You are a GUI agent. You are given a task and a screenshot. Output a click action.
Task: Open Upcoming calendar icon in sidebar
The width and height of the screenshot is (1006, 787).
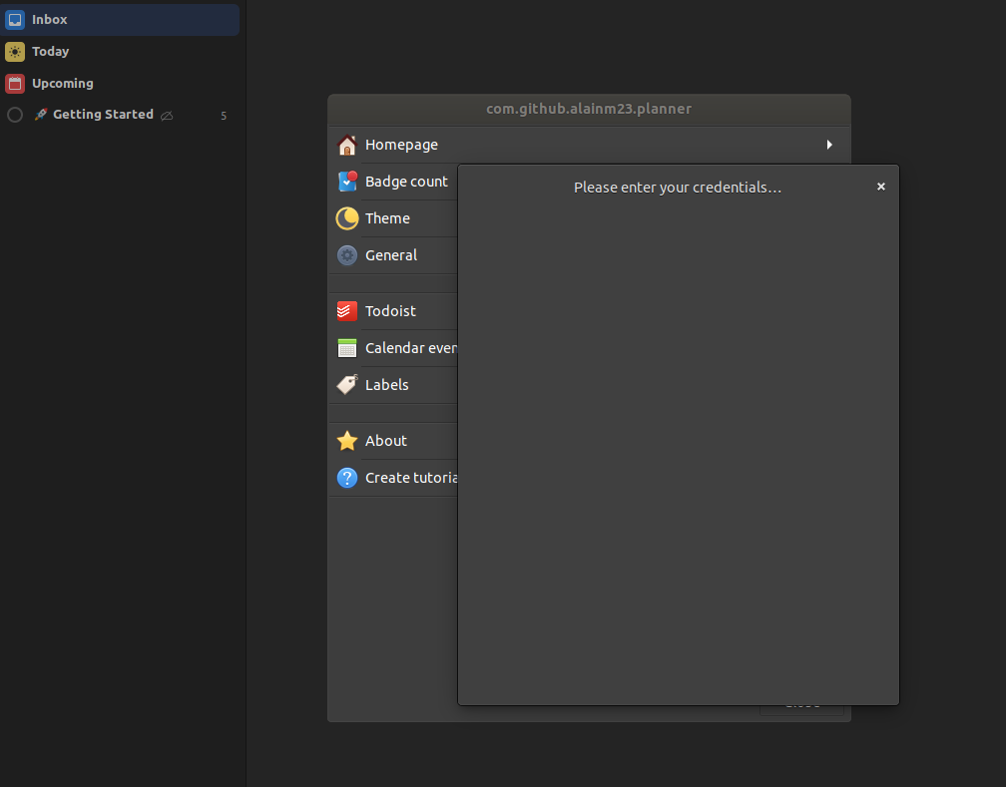point(15,84)
